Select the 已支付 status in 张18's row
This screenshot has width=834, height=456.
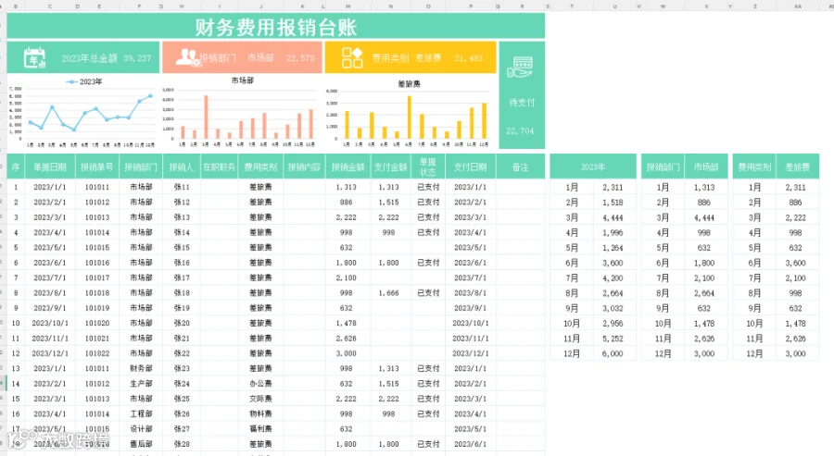tap(428, 293)
